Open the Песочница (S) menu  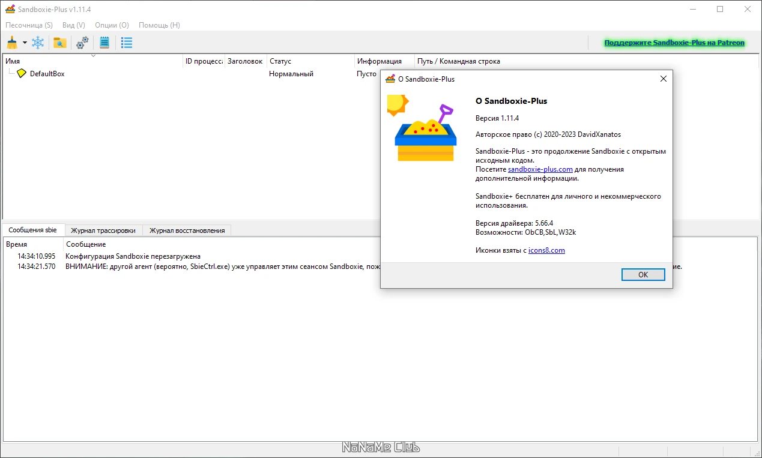coord(29,25)
